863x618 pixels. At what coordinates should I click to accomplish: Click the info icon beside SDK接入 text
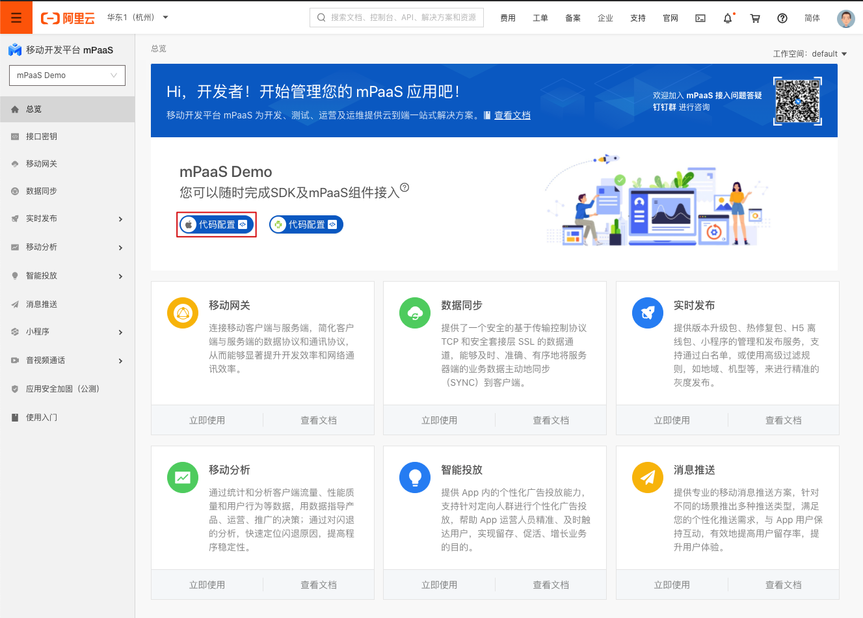405,187
